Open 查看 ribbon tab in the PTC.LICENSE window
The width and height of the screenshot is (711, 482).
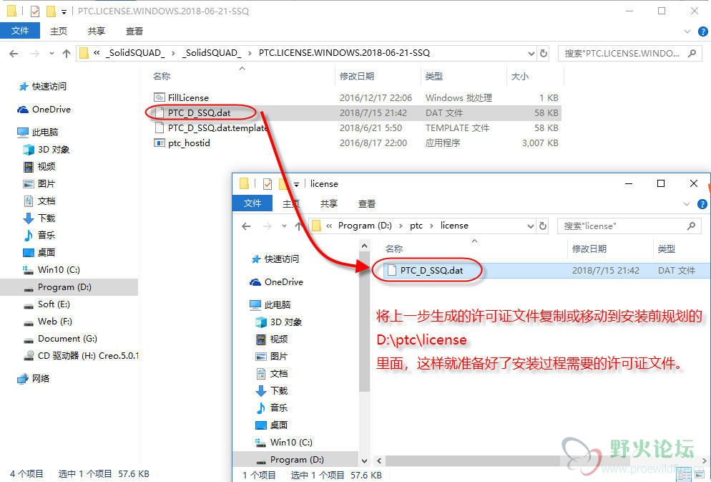click(134, 31)
